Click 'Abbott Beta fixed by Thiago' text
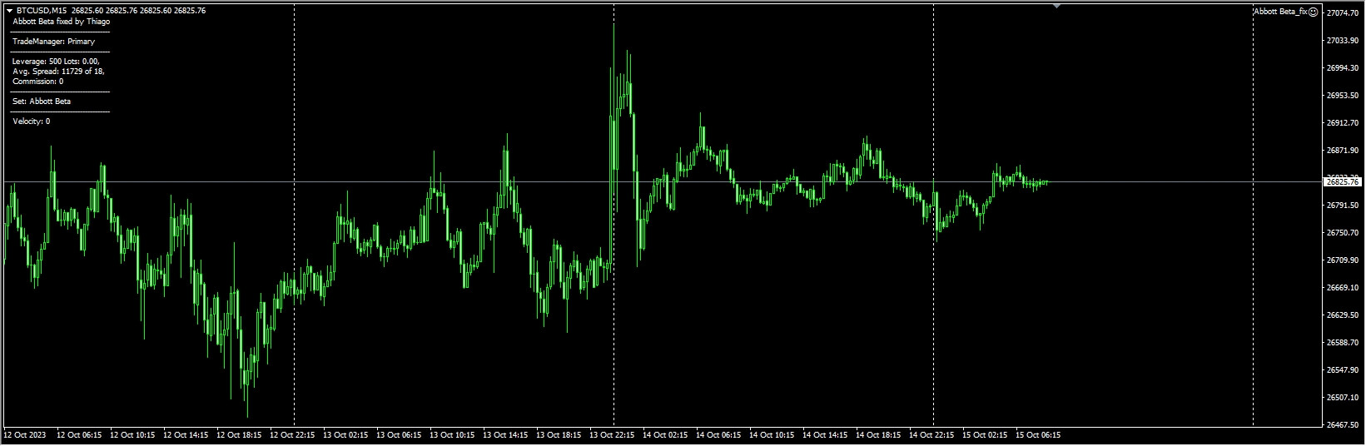Viewport: 1366px width, 446px height. (62, 22)
